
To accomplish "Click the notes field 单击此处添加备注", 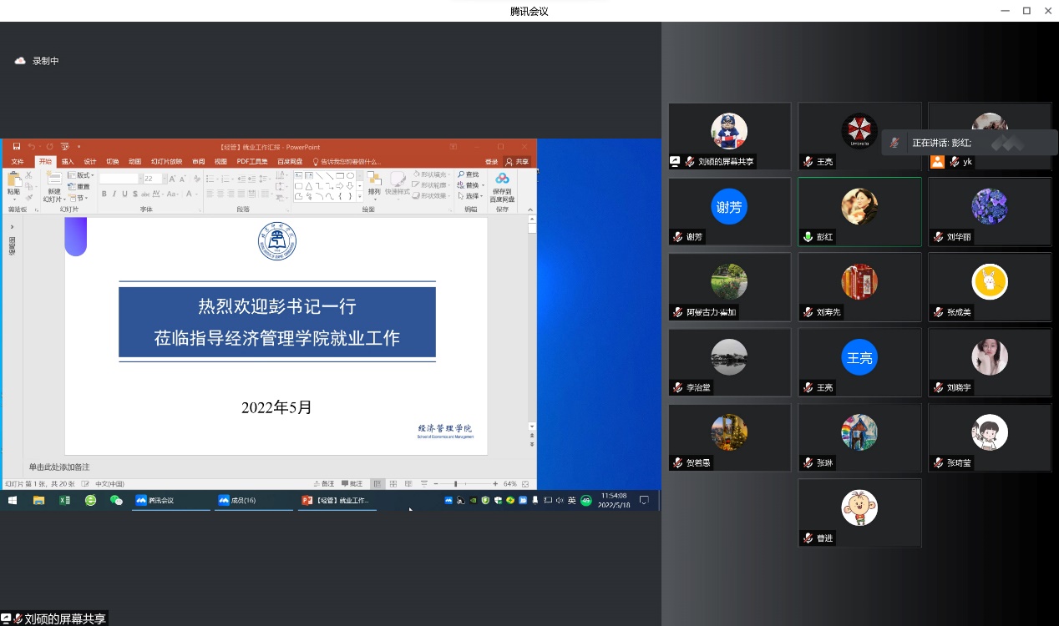I will (x=59, y=467).
